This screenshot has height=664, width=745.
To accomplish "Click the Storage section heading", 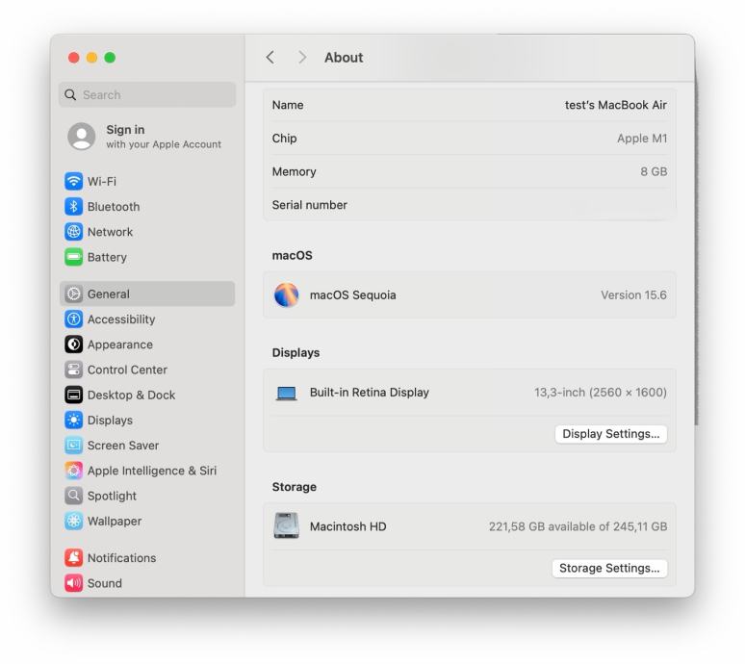I will pos(295,486).
